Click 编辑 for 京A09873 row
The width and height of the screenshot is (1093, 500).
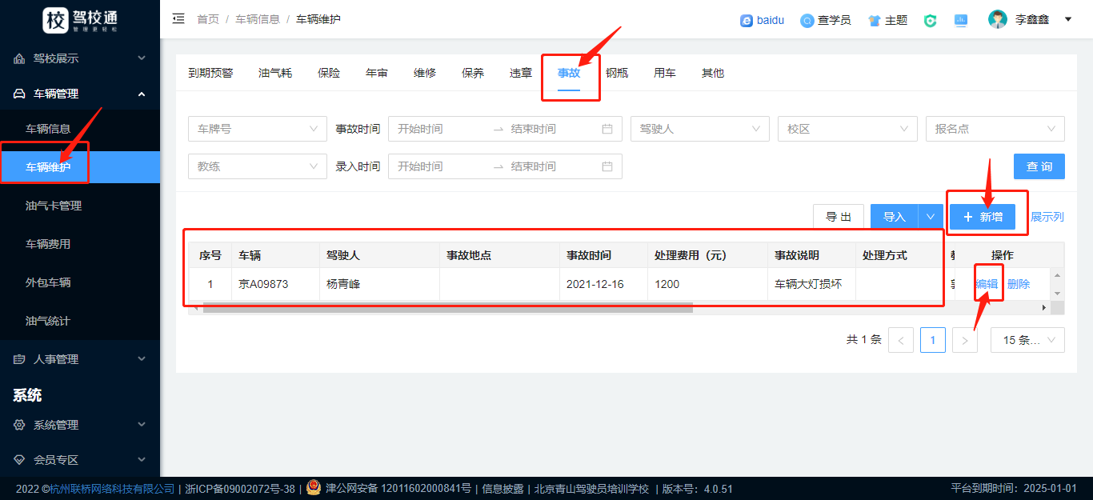point(987,284)
